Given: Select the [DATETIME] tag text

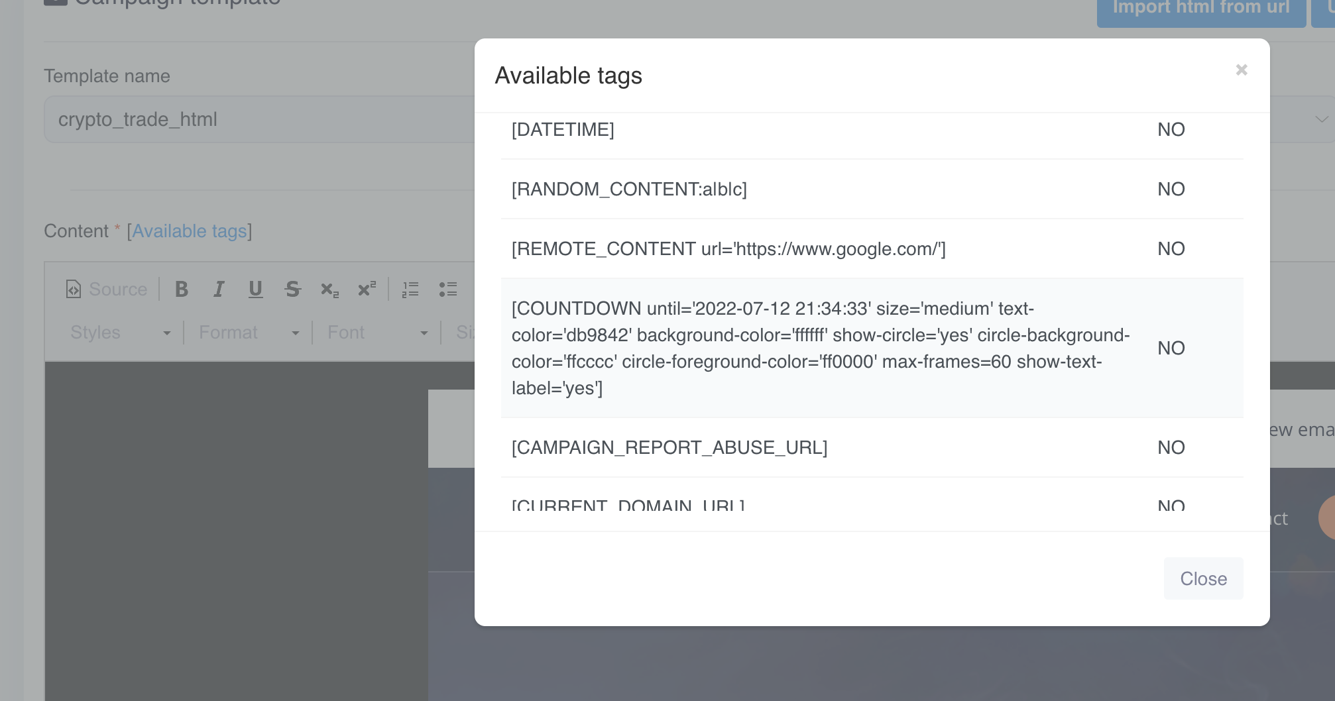Looking at the screenshot, I should click(563, 129).
